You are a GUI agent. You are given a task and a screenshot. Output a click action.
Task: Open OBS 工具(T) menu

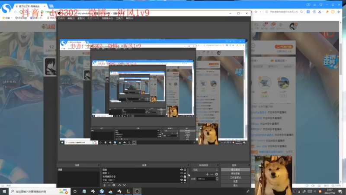(x=119, y=18)
